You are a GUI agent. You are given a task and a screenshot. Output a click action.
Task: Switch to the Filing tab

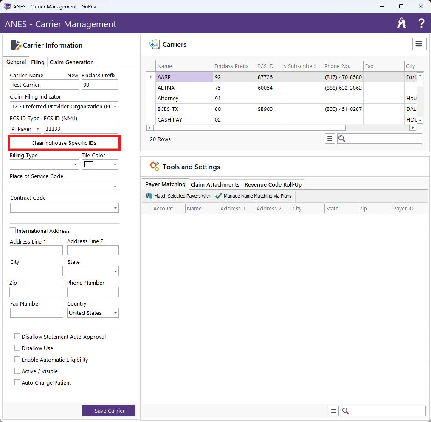pyautogui.click(x=38, y=62)
